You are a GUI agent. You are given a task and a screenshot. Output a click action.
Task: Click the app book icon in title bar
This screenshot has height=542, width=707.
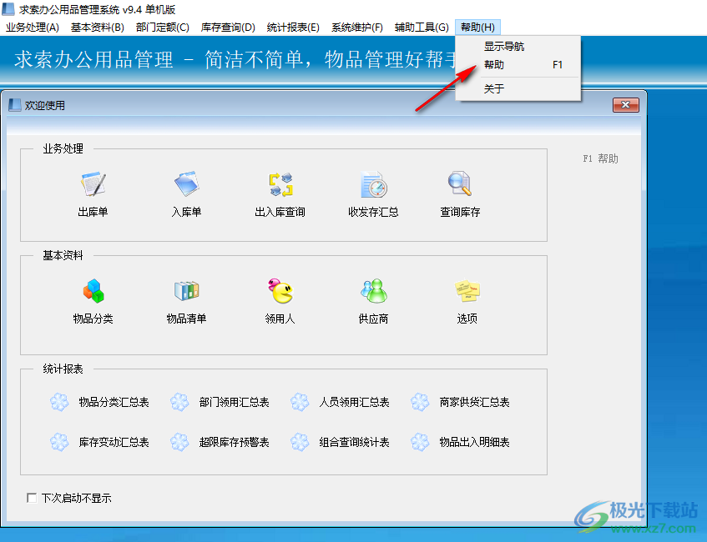tap(8, 8)
